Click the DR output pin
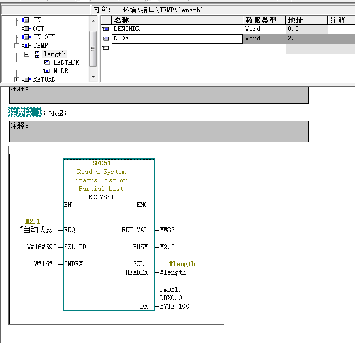 [144, 306]
